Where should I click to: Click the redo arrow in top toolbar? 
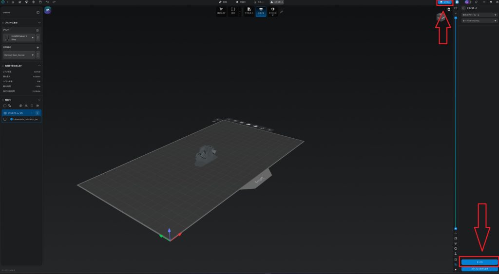click(54, 2)
